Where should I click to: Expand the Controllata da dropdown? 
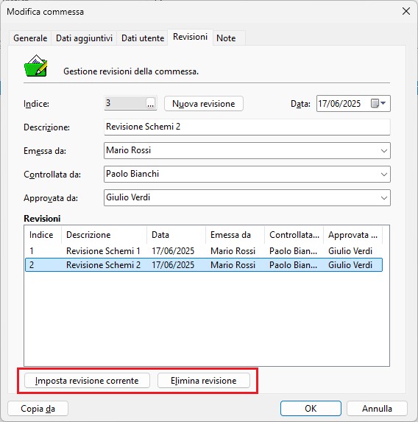click(x=384, y=175)
